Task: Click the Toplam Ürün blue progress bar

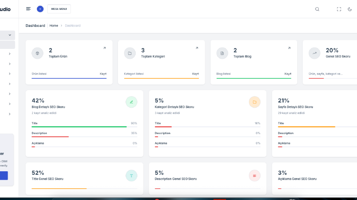Action: coord(69,78)
